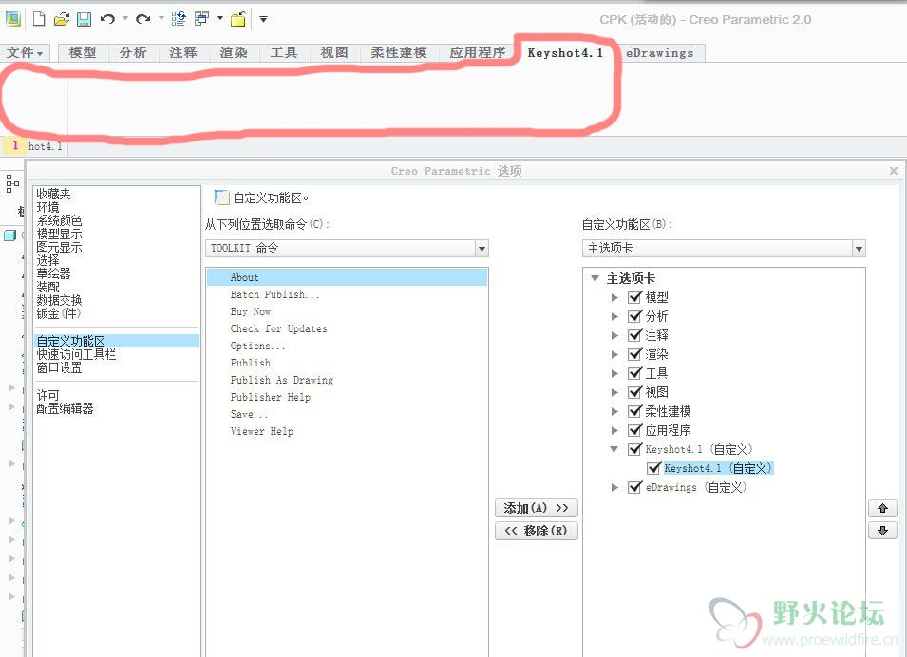
Task: Select 系统颜色 in options list
Action: 59,220
